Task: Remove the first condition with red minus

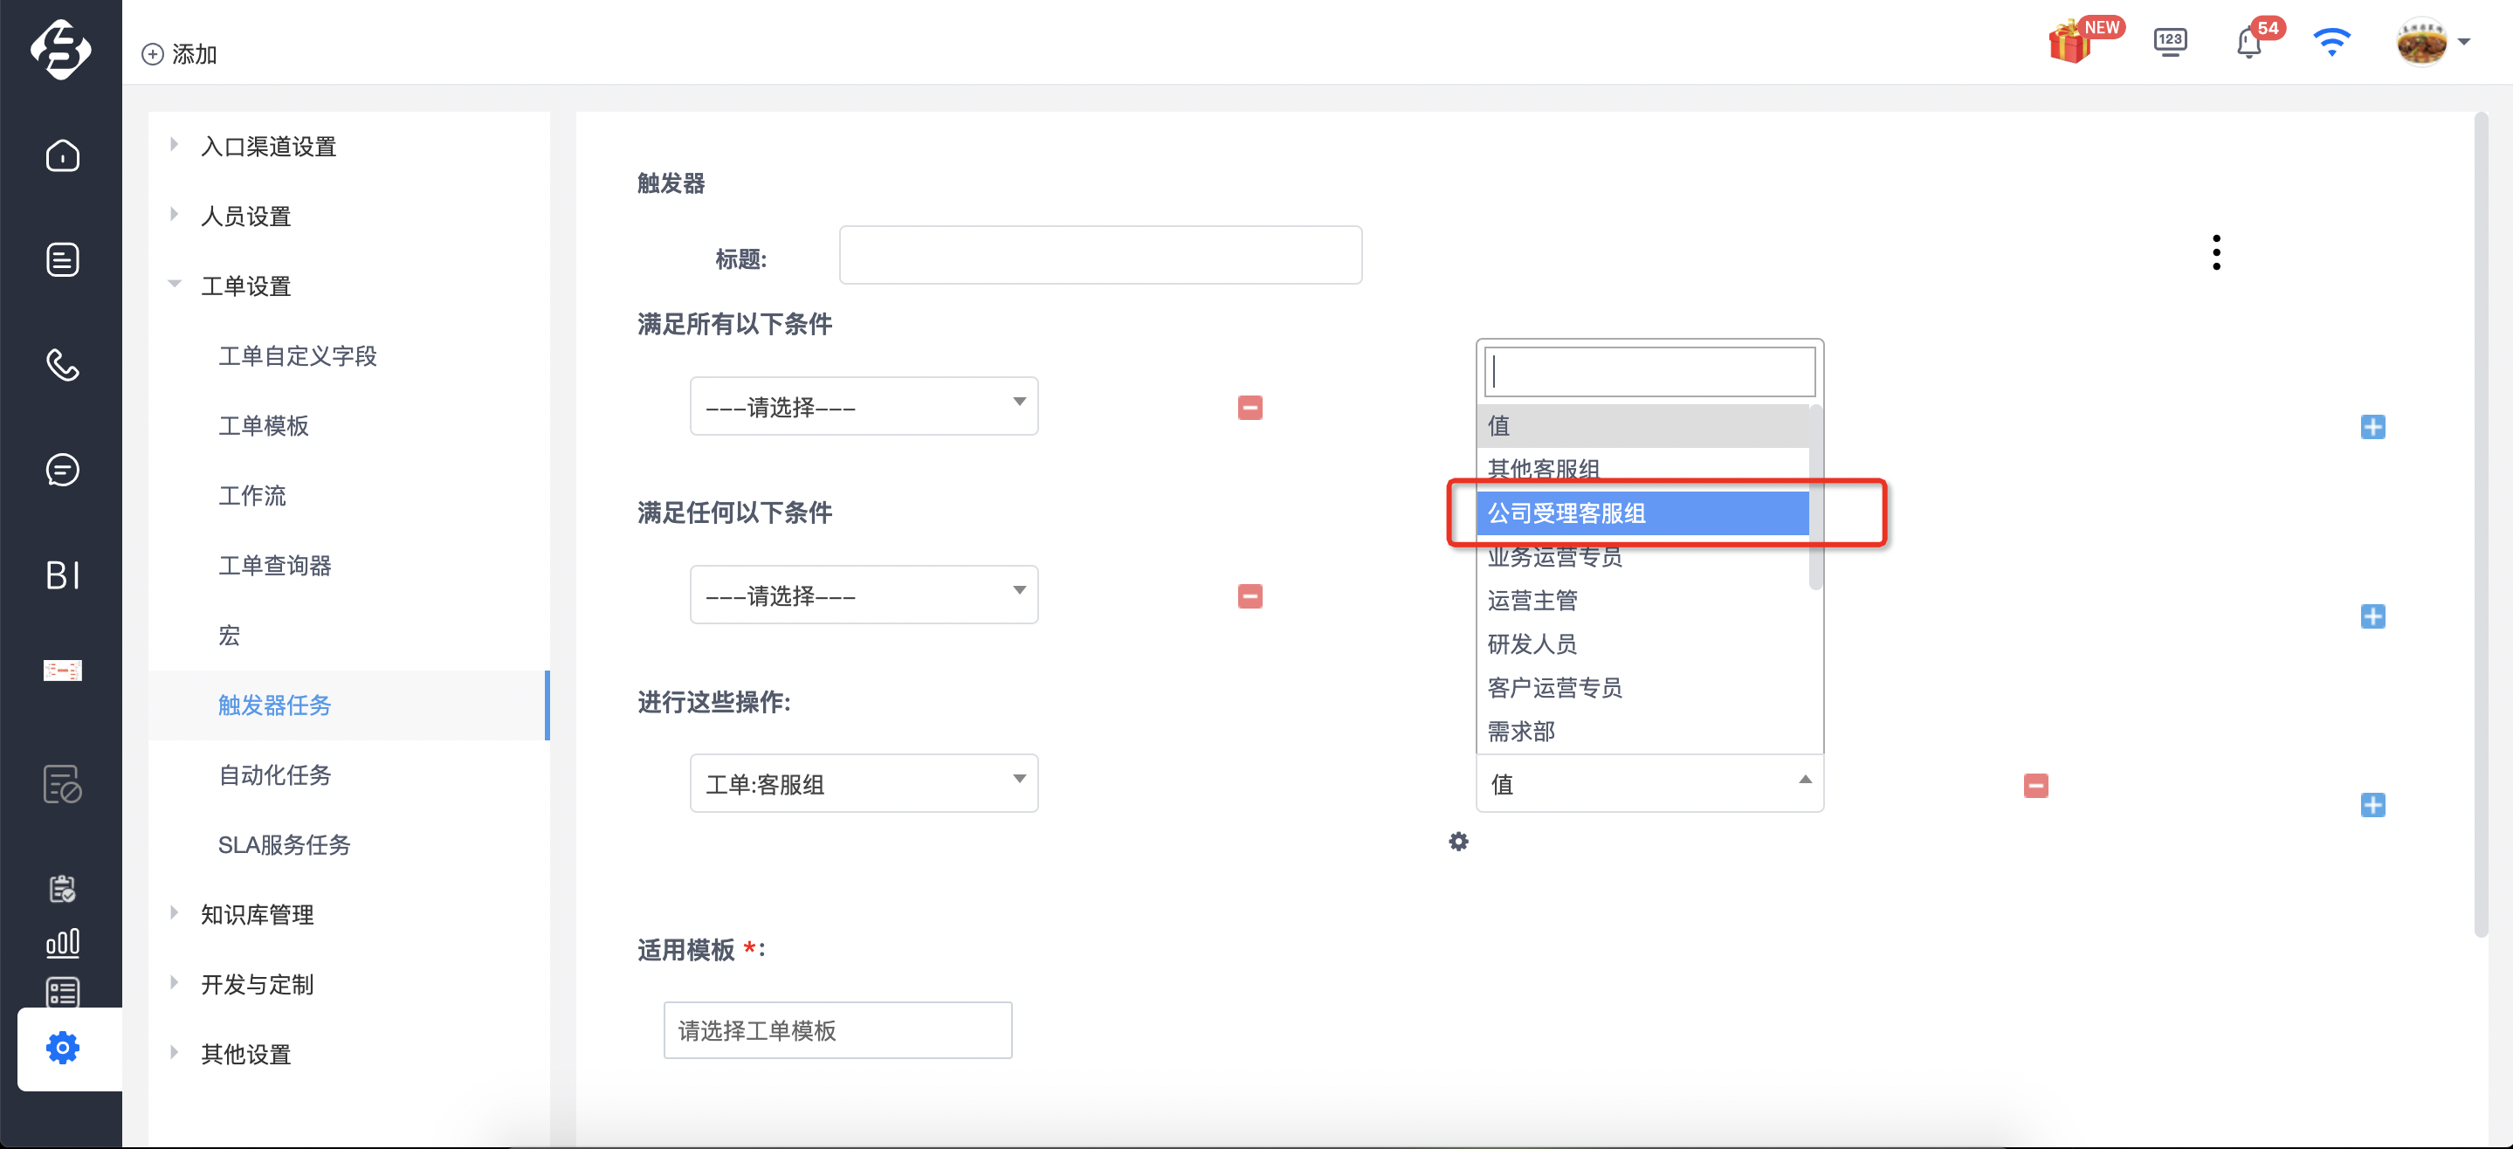Action: (x=1250, y=407)
